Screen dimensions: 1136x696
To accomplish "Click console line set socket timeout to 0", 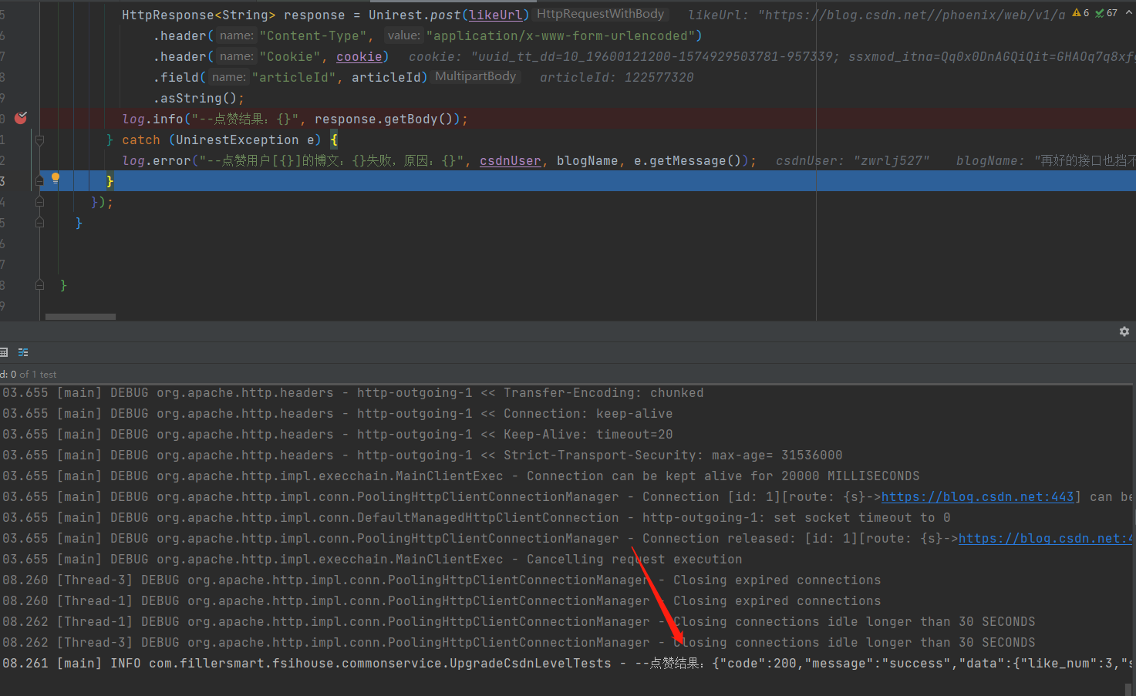I will [476, 518].
